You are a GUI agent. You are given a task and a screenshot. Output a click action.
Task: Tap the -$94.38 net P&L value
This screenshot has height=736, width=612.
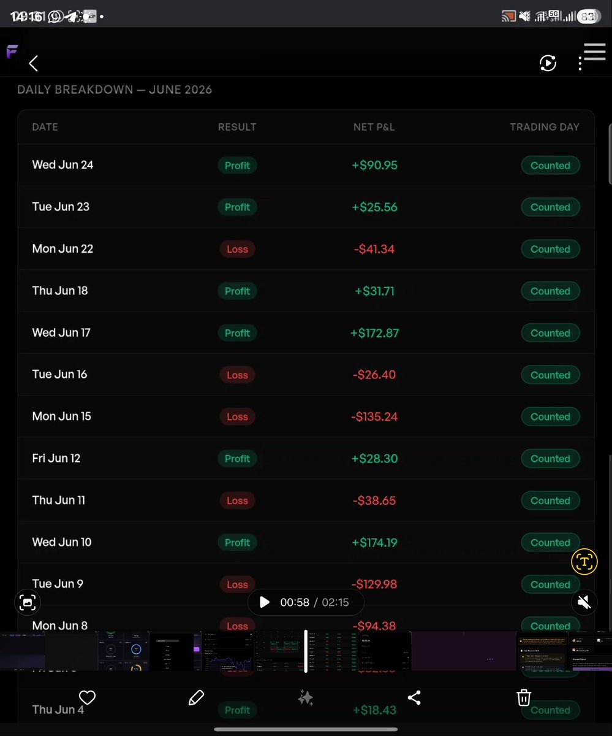[x=374, y=626]
